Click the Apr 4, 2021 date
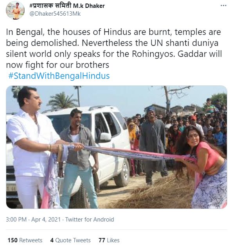This screenshot has height=247, width=230. point(46,220)
